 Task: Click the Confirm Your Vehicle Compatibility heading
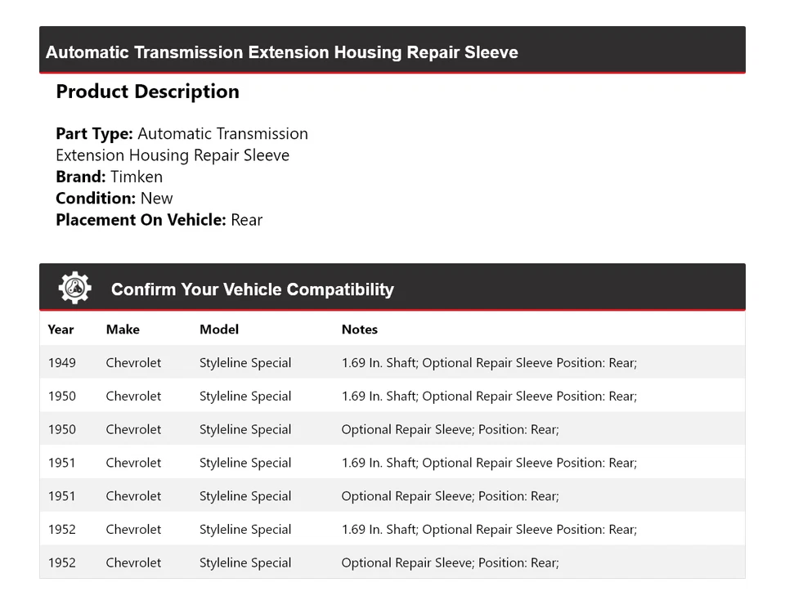[252, 289]
